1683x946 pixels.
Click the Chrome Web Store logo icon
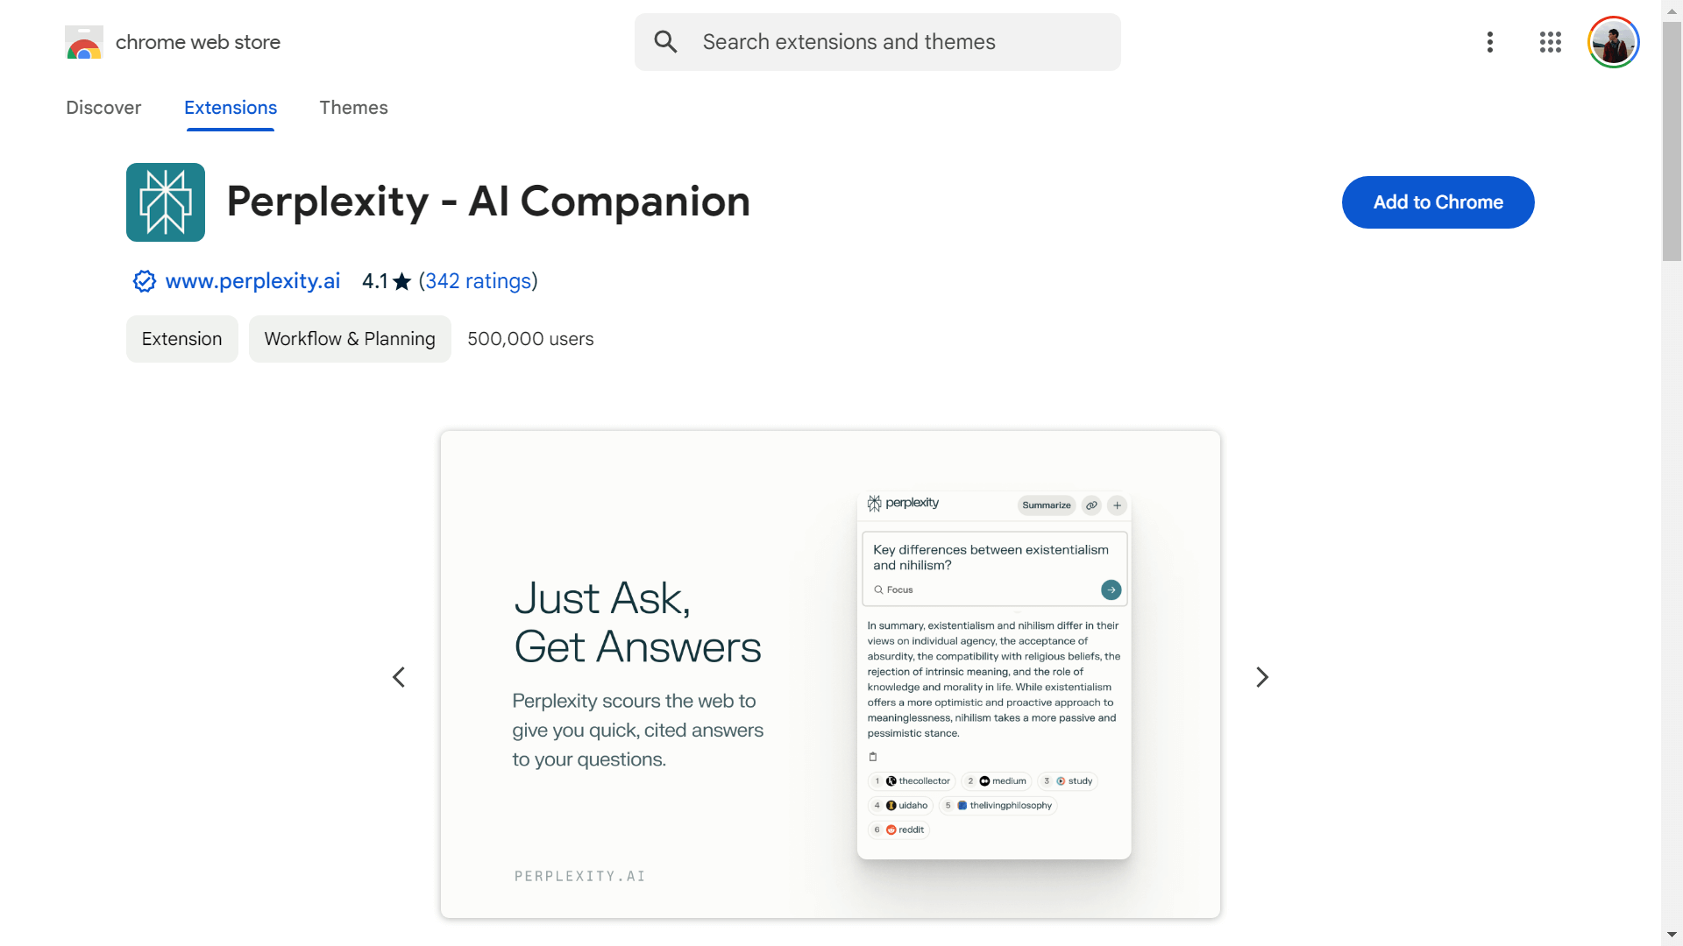(x=84, y=42)
